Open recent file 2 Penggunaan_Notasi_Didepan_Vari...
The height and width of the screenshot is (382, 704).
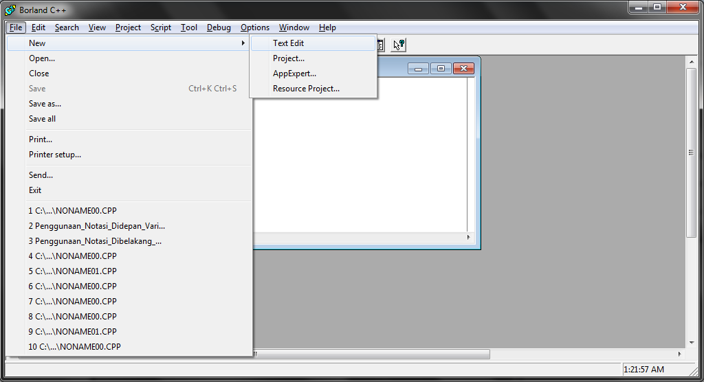[129, 226]
